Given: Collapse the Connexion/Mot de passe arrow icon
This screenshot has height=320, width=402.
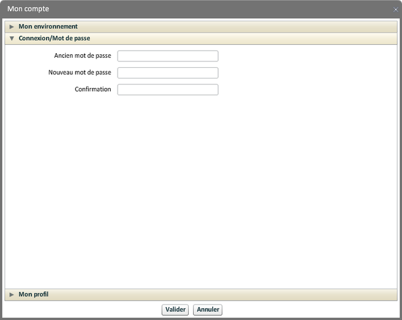Looking at the screenshot, I should coord(11,38).
